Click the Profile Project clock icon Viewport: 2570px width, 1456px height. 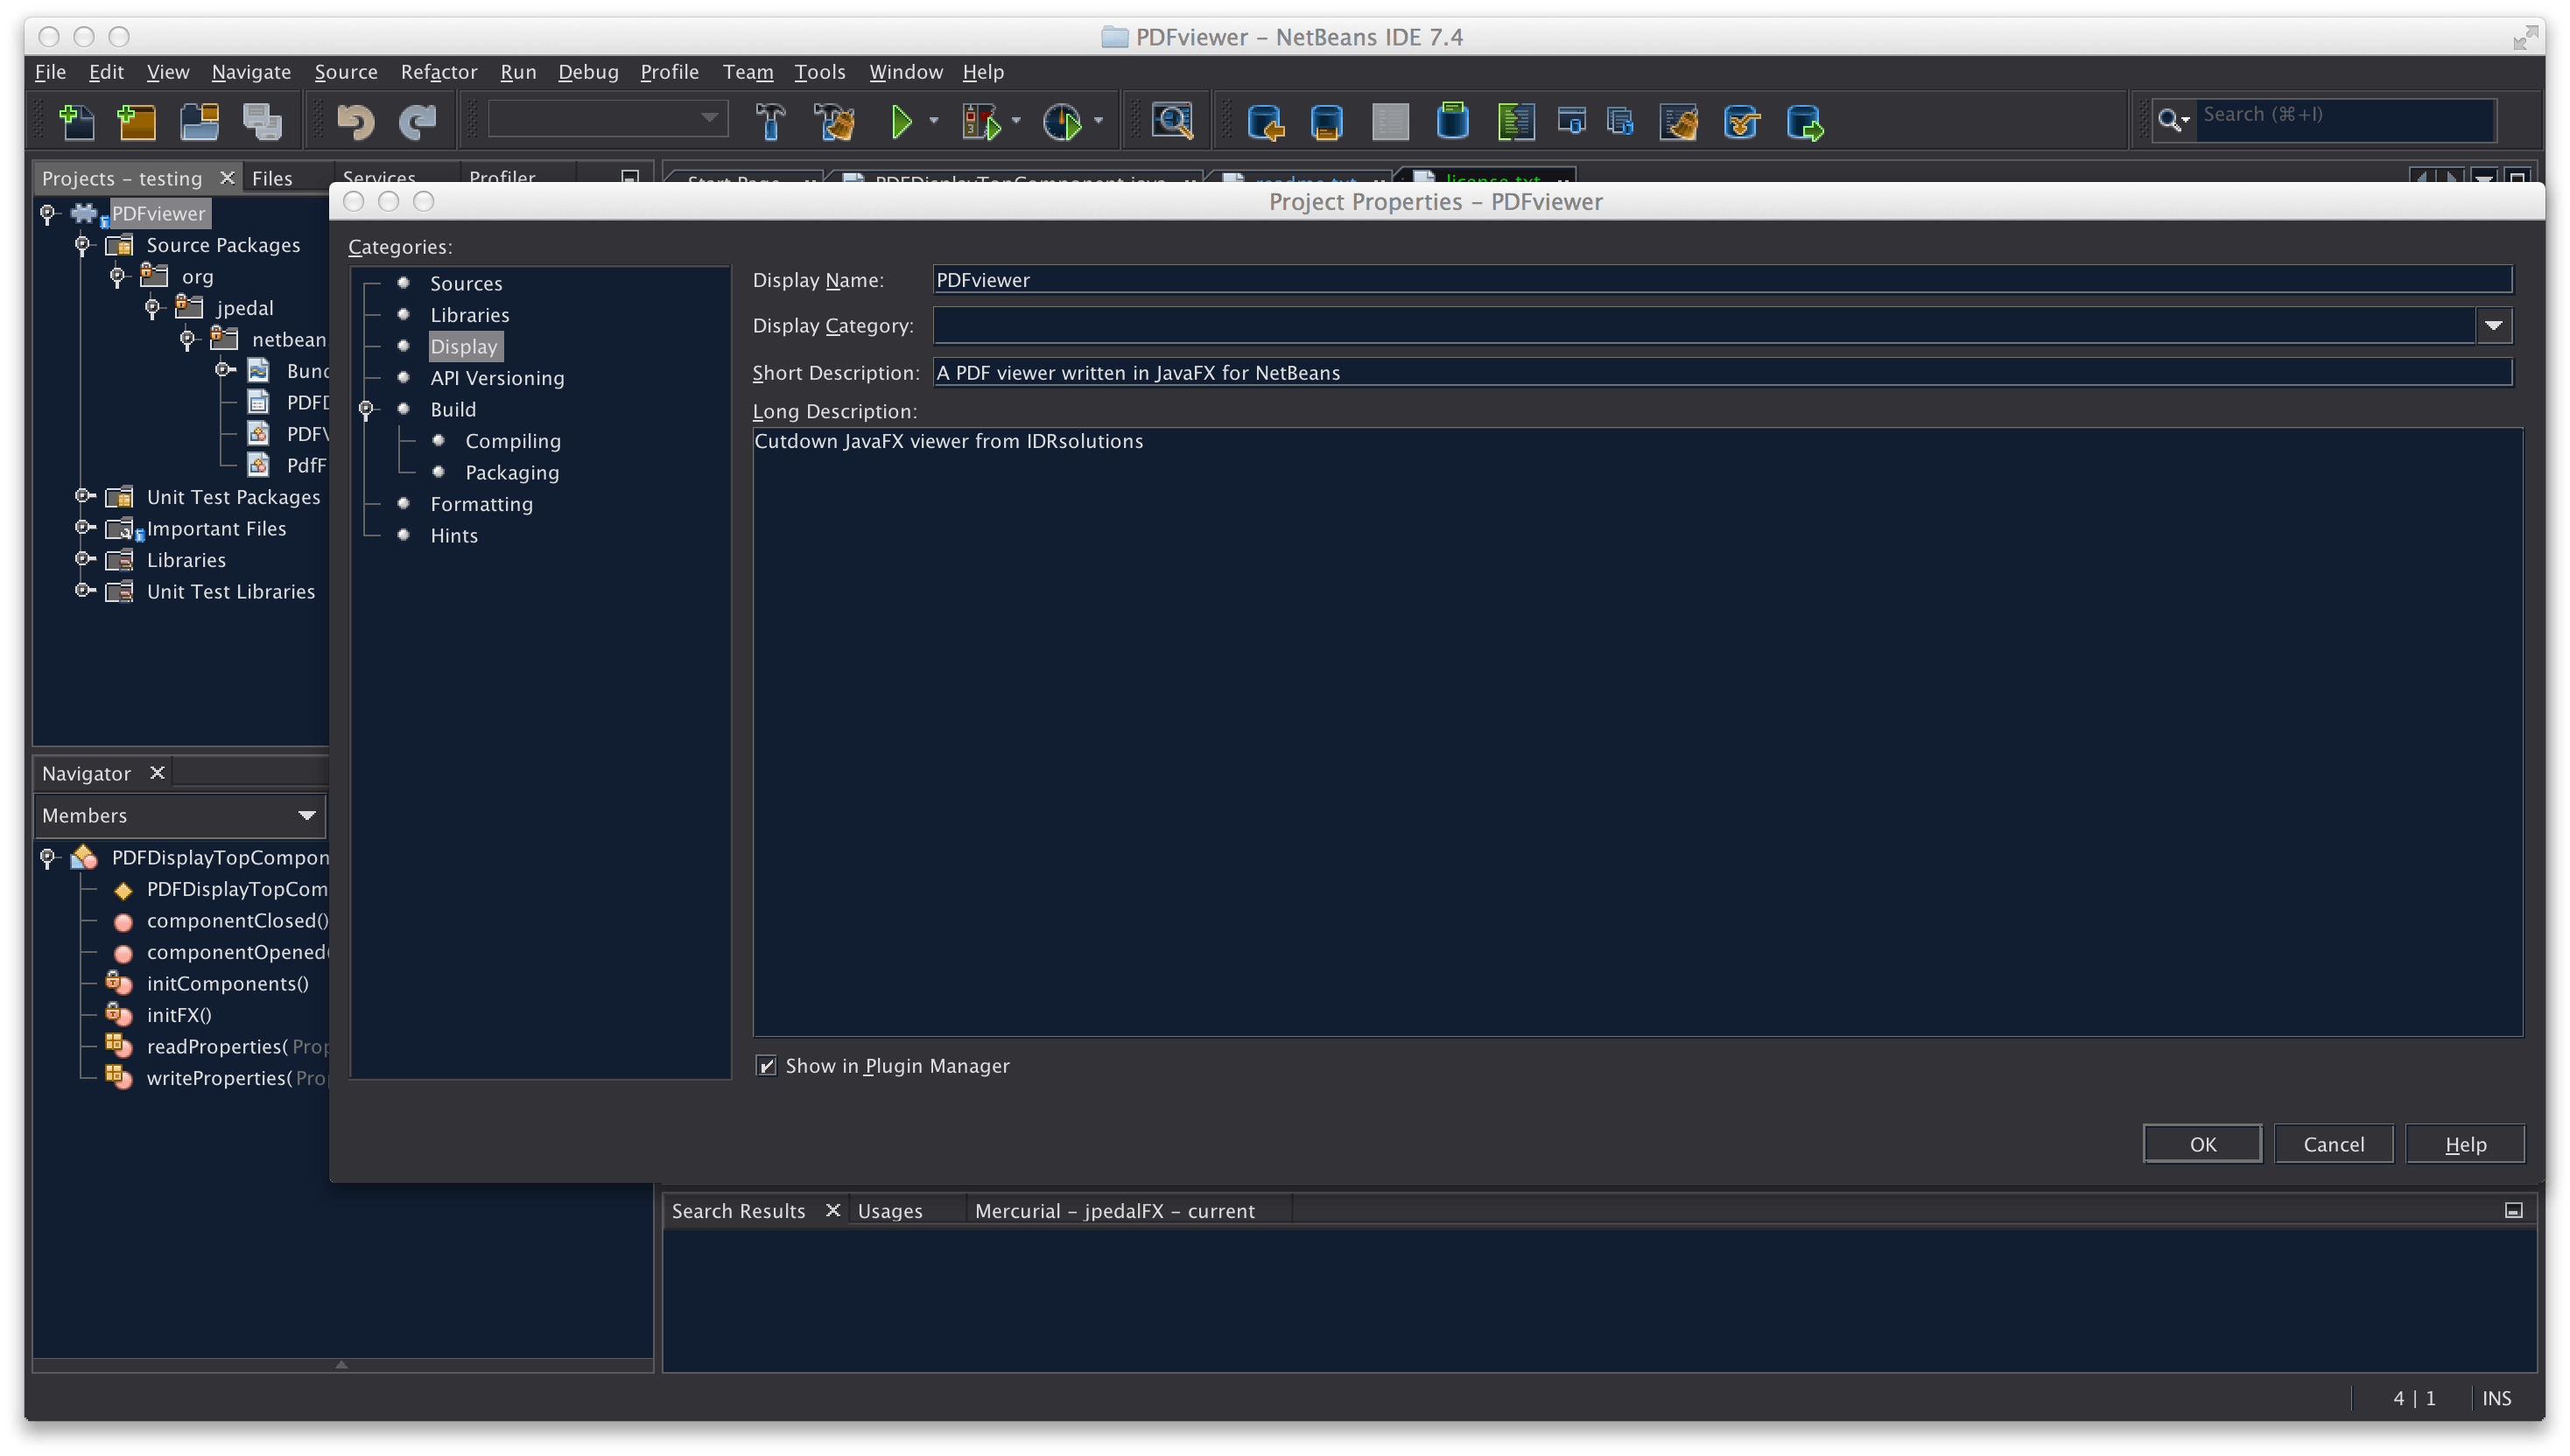coord(1063,122)
